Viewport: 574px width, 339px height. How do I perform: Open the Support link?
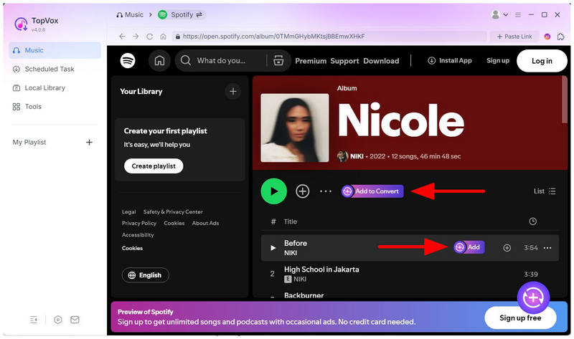[x=345, y=61]
